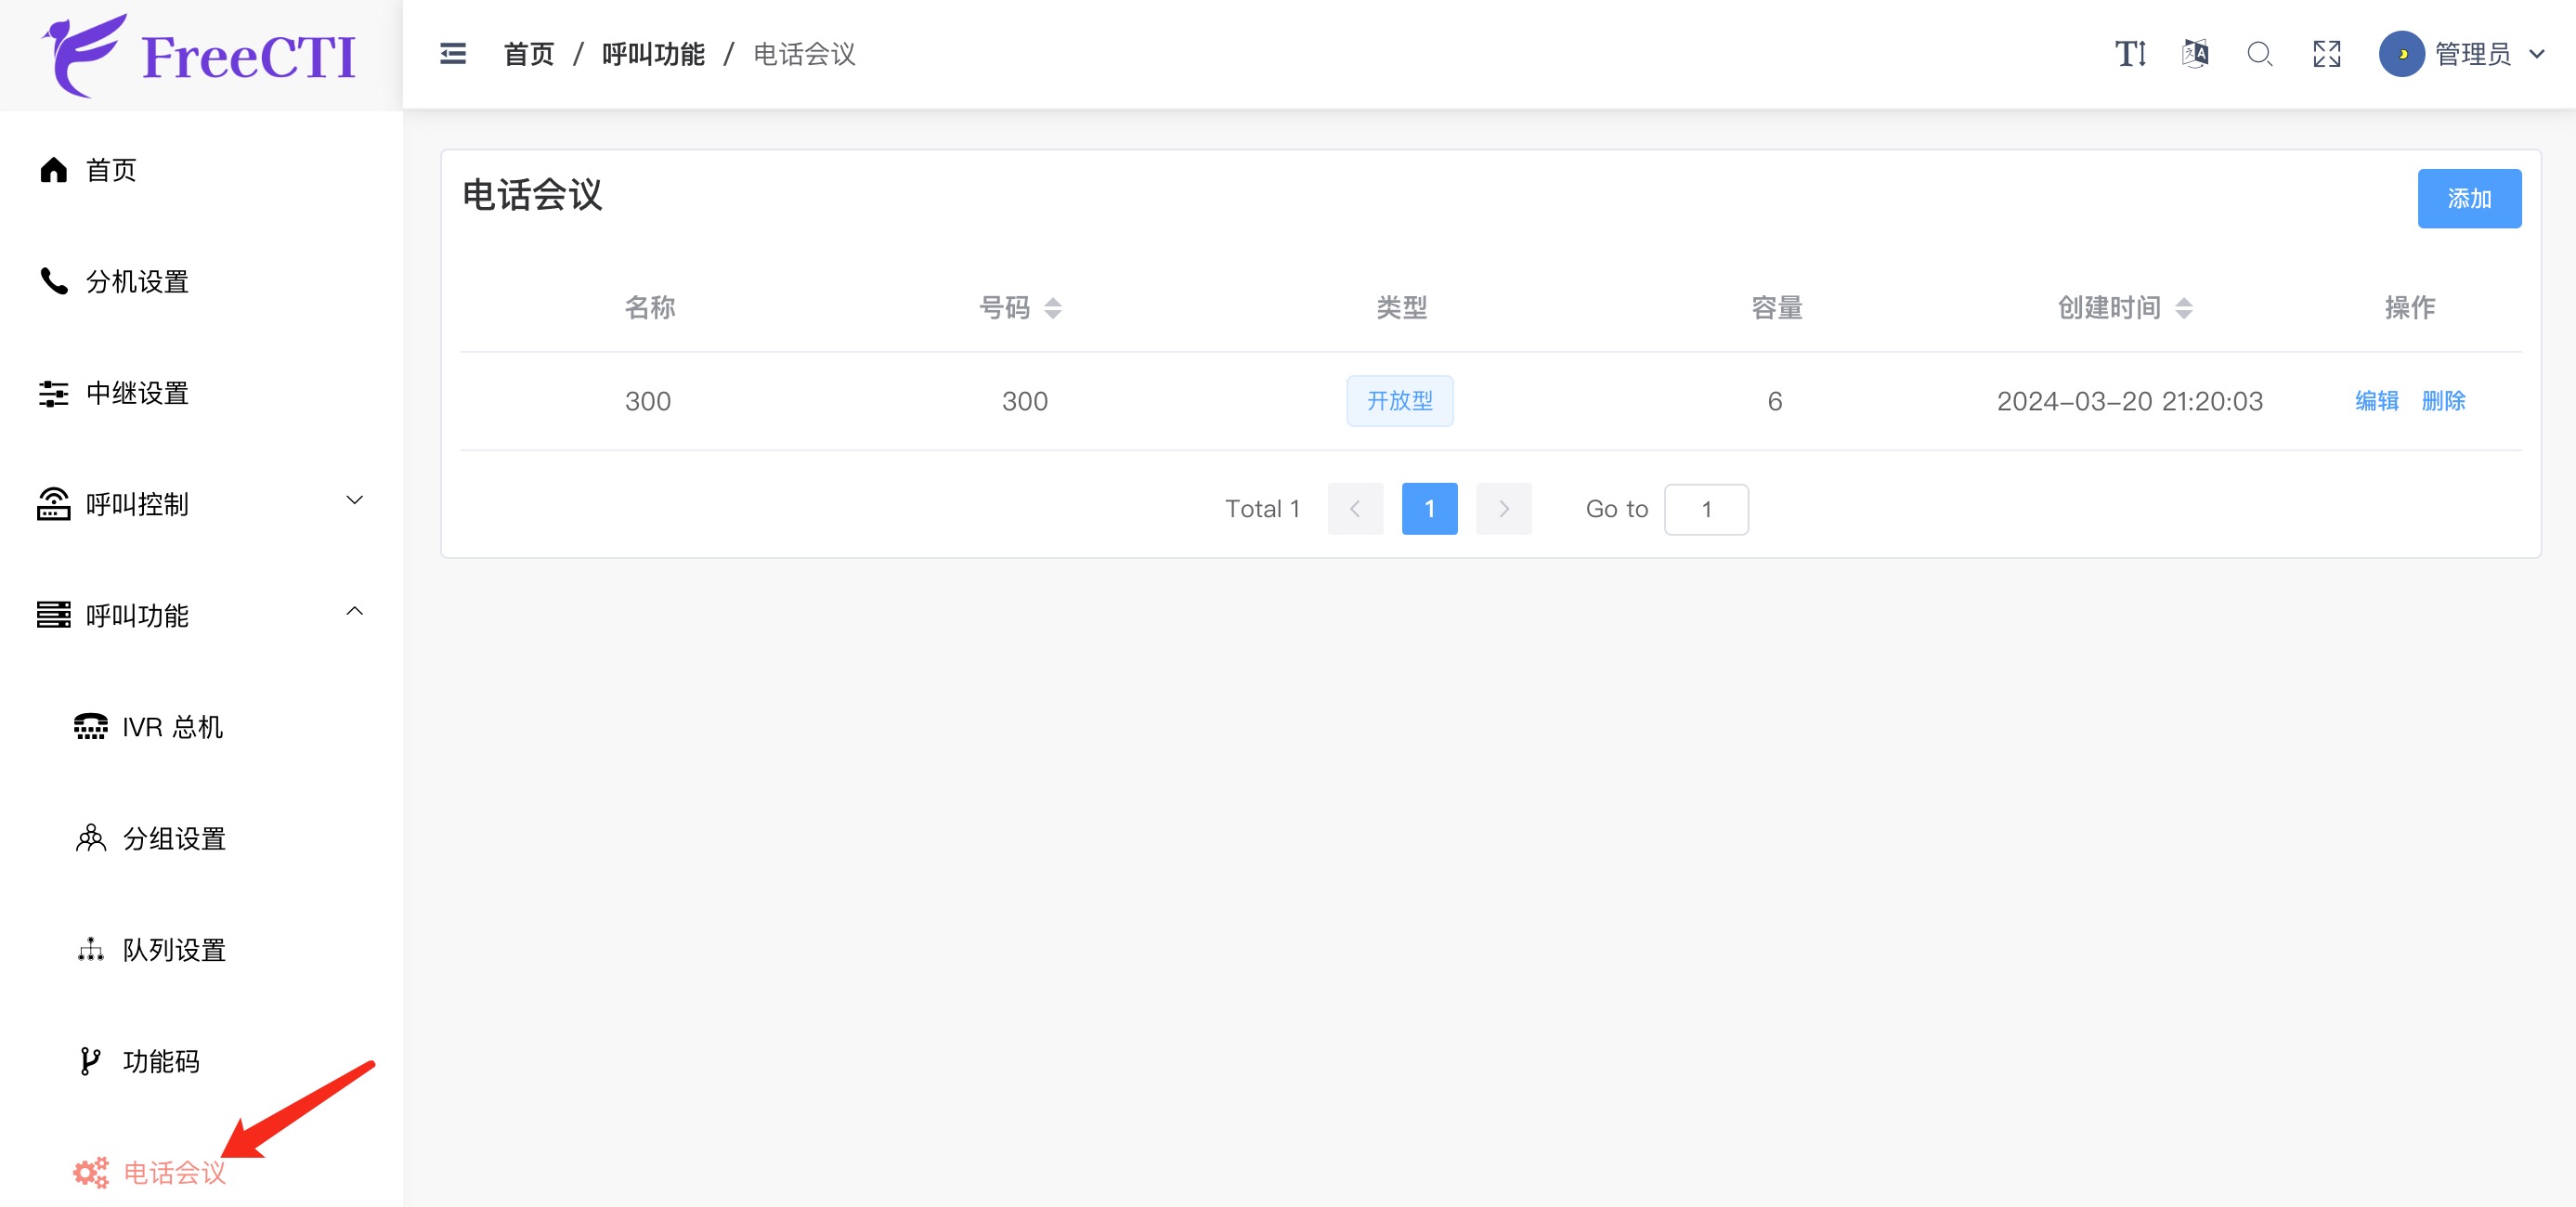Image resolution: width=2576 pixels, height=1207 pixels.
Task: Collapse the sidebar with the hamburger icon
Action: pyautogui.click(x=453, y=54)
